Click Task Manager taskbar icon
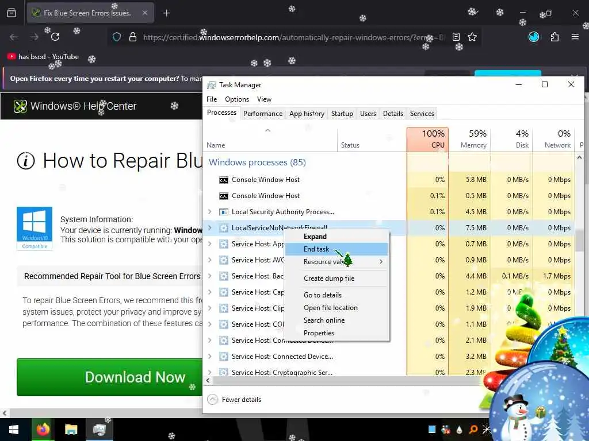The height and width of the screenshot is (441, 589). [99, 430]
